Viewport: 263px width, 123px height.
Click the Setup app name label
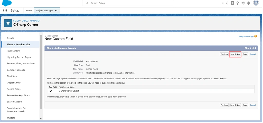tap(15, 10)
